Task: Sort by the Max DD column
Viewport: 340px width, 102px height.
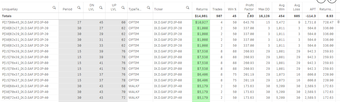Action: 264,9
